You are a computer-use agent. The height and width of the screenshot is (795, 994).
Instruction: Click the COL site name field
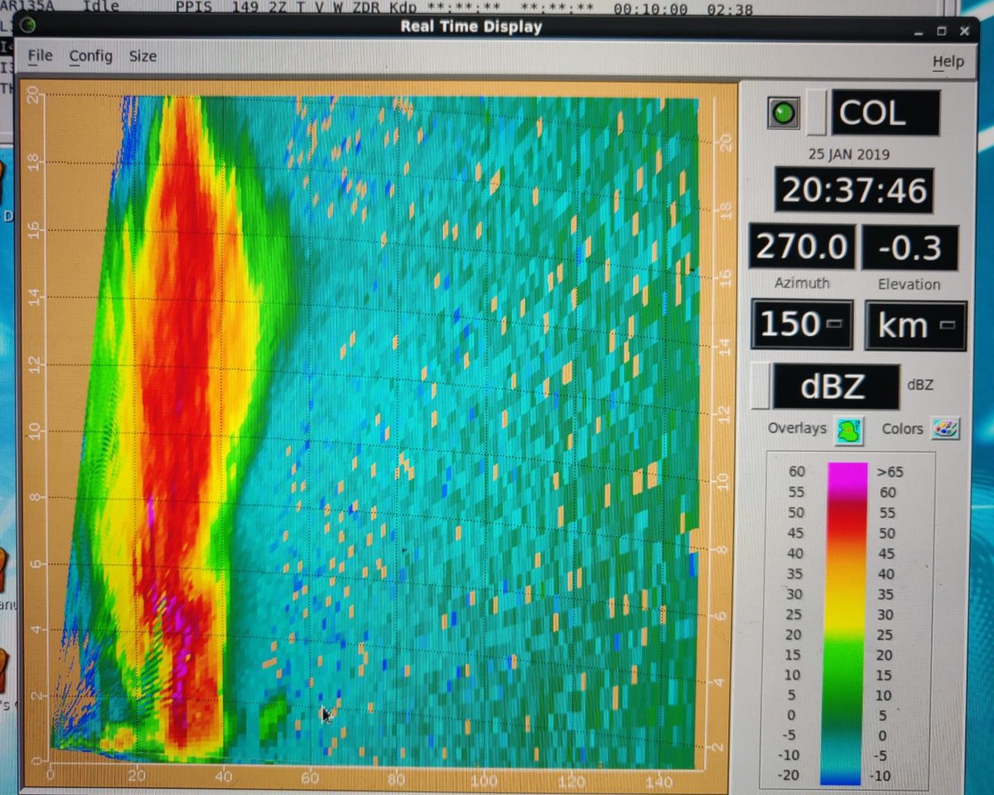[885, 113]
